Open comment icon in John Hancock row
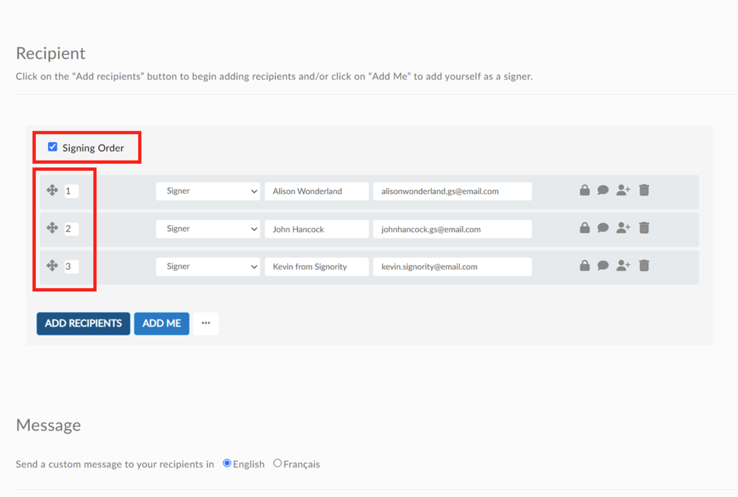The width and height of the screenshot is (738, 497). click(603, 228)
